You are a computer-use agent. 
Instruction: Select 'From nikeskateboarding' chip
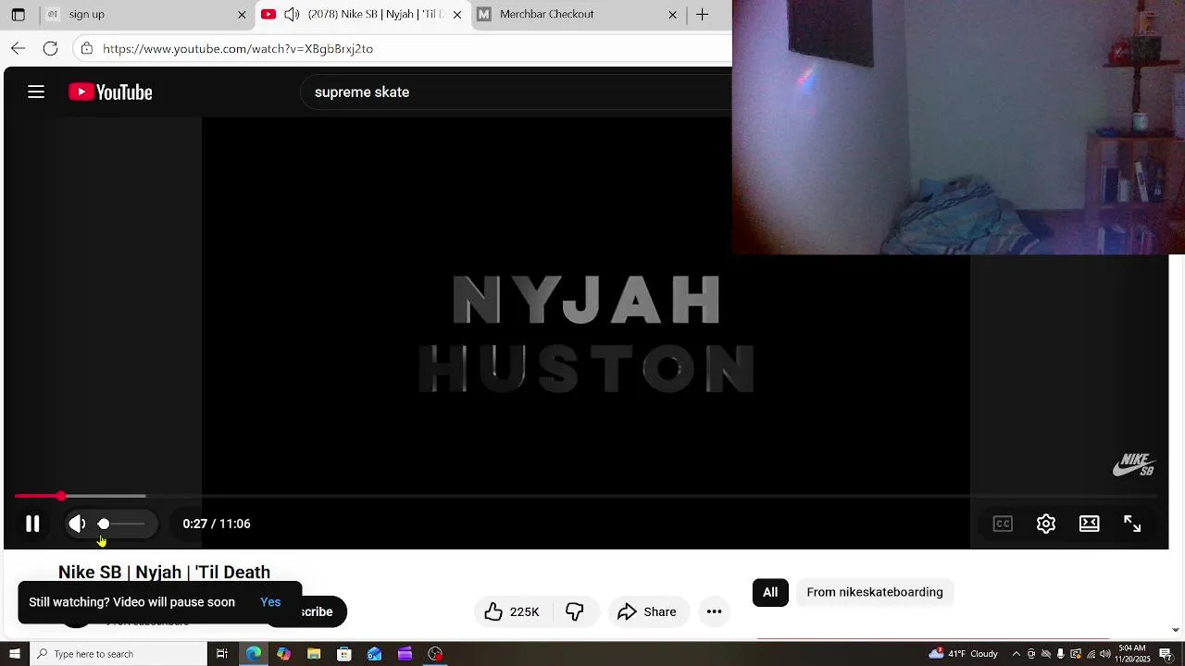tap(875, 592)
